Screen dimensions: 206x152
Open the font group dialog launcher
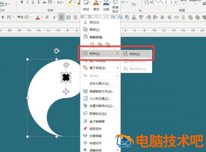pos(140,10)
